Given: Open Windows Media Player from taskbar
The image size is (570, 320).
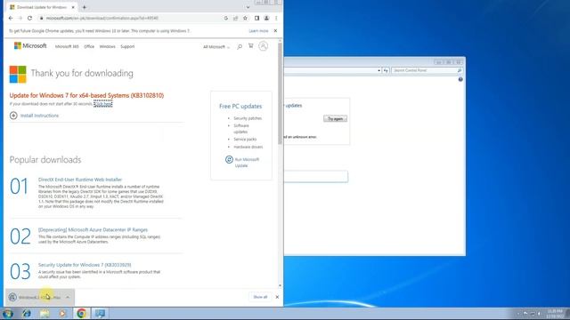Looking at the screenshot, I should pos(63,314).
